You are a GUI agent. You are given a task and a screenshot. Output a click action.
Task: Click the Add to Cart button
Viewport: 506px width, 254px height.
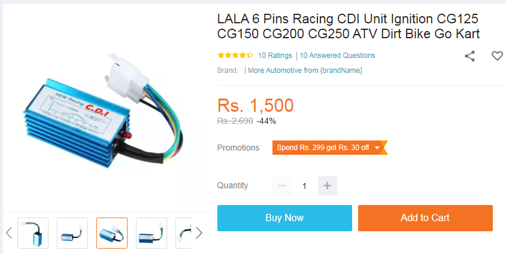tap(425, 218)
